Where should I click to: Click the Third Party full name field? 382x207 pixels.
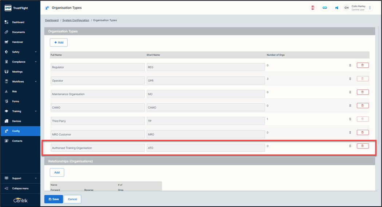point(98,121)
